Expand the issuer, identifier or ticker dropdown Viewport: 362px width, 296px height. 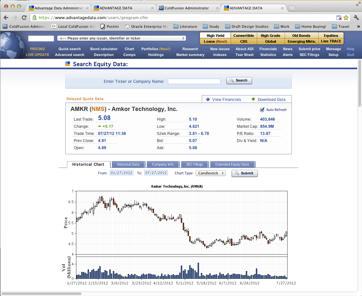click(122, 38)
